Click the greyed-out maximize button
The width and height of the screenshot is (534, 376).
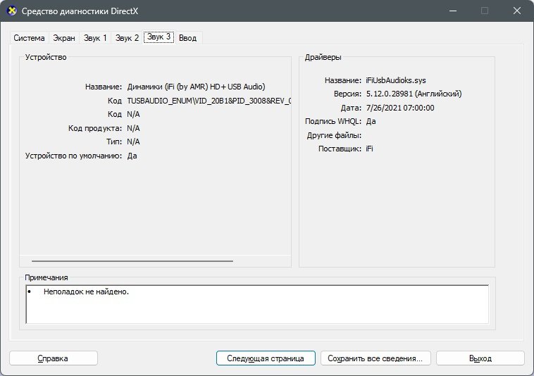(x=485, y=11)
